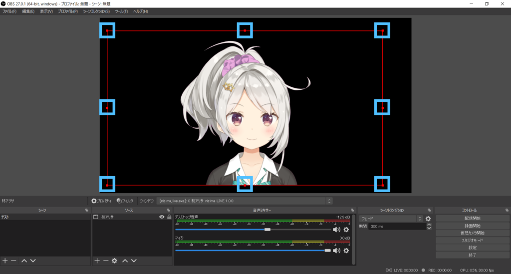The image size is (511, 274).
Task: Hide 柊アリサ source using eye icon
Action: 162,217
